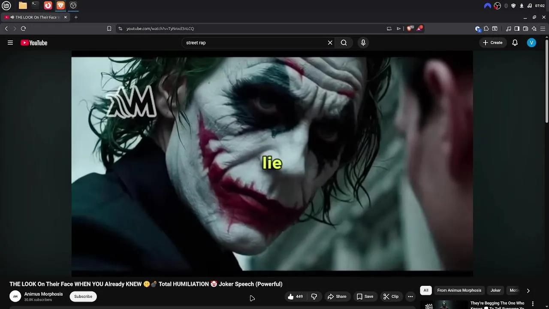Click the play-arrow icon in address bar

[x=398, y=28]
